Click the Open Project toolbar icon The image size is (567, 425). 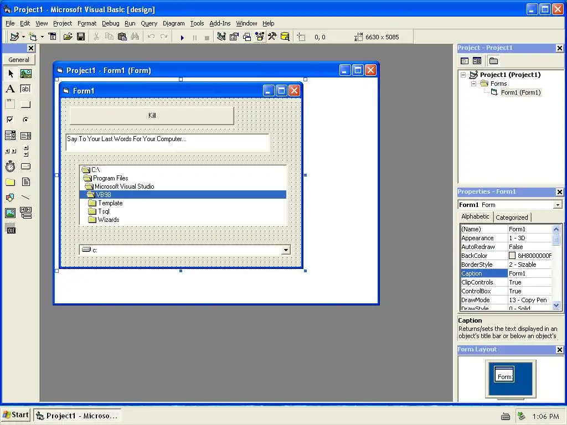(68, 37)
